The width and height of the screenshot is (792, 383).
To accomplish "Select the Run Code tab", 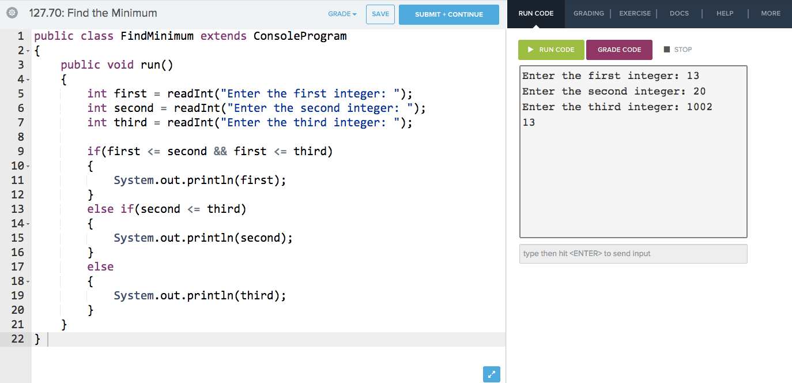I will 536,13.
